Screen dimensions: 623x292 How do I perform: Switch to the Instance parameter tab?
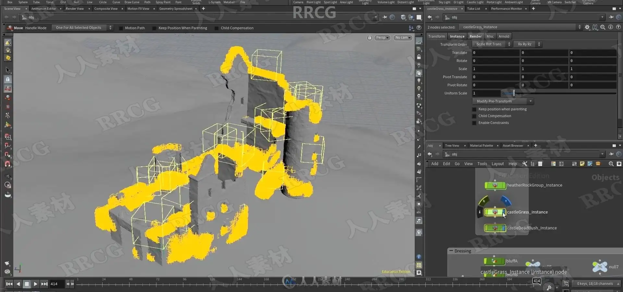tap(457, 36)
